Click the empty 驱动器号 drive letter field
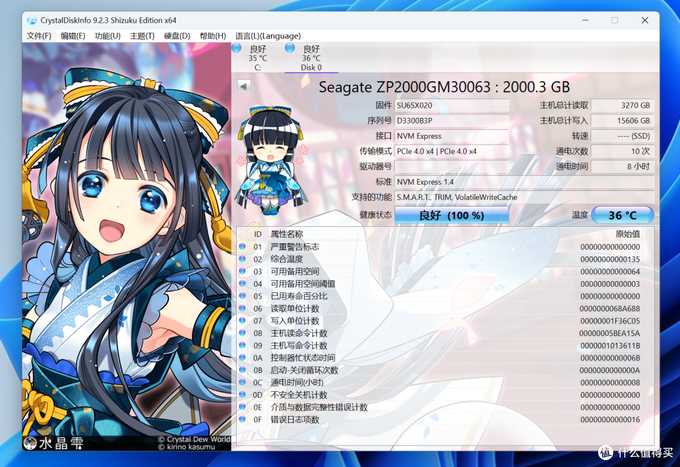This screenshot has height=467, width=680. (451, 166)
